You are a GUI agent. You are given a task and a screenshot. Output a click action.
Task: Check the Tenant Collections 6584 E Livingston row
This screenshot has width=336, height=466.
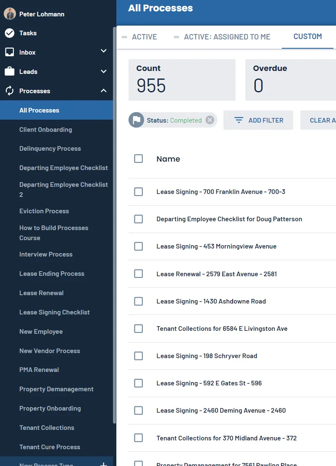coord(138,329)
